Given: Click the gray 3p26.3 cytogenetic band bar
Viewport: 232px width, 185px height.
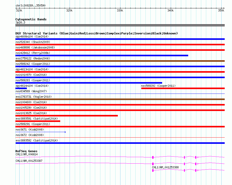Looking at the screenshot, I should click(120, 25).
